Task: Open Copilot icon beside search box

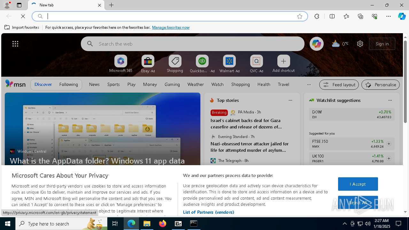Action: point(316,44)
